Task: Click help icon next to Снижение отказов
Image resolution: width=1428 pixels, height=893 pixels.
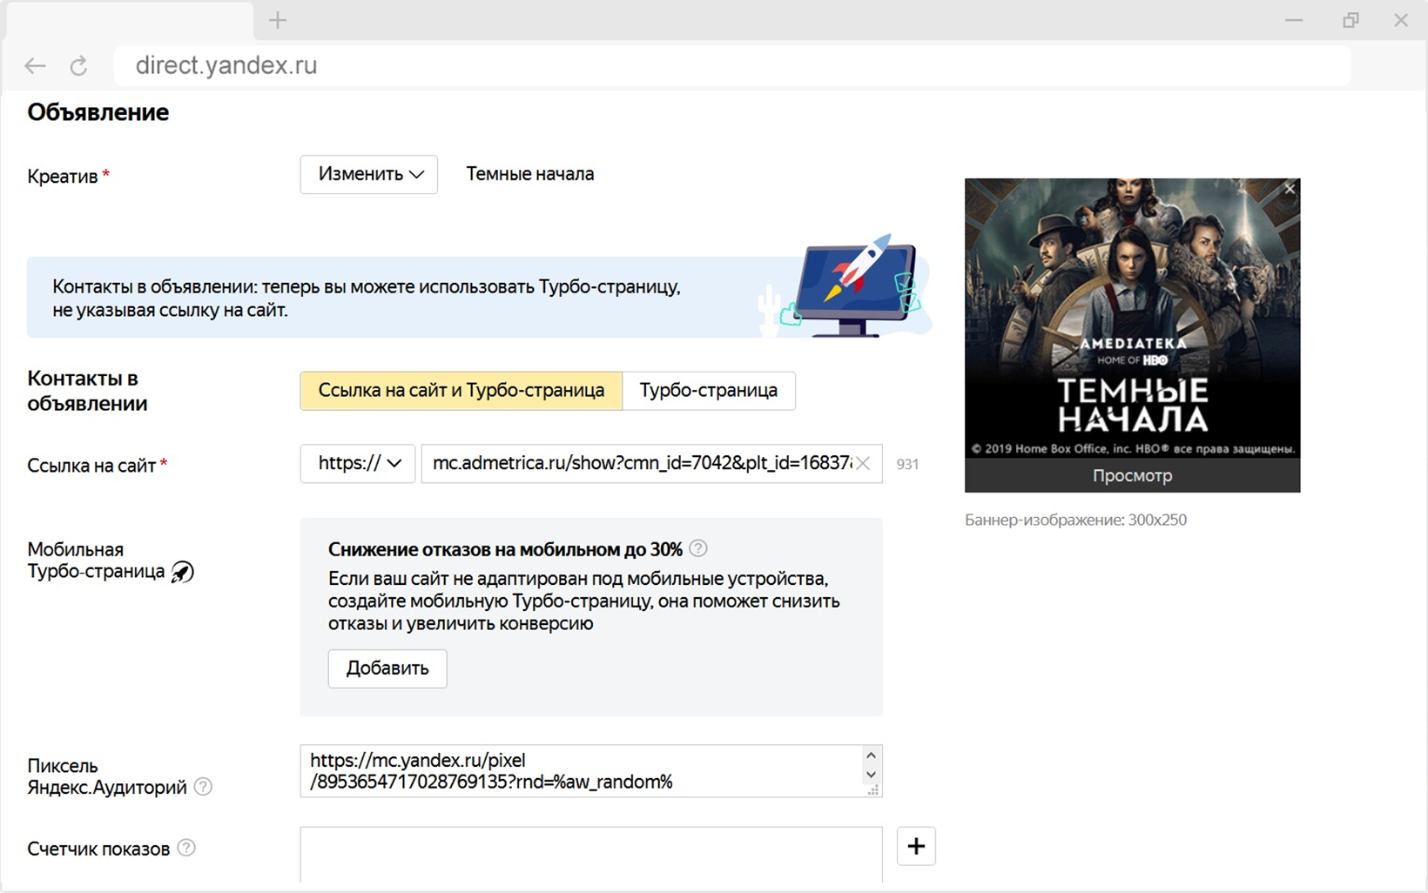Action: (698, 548)
